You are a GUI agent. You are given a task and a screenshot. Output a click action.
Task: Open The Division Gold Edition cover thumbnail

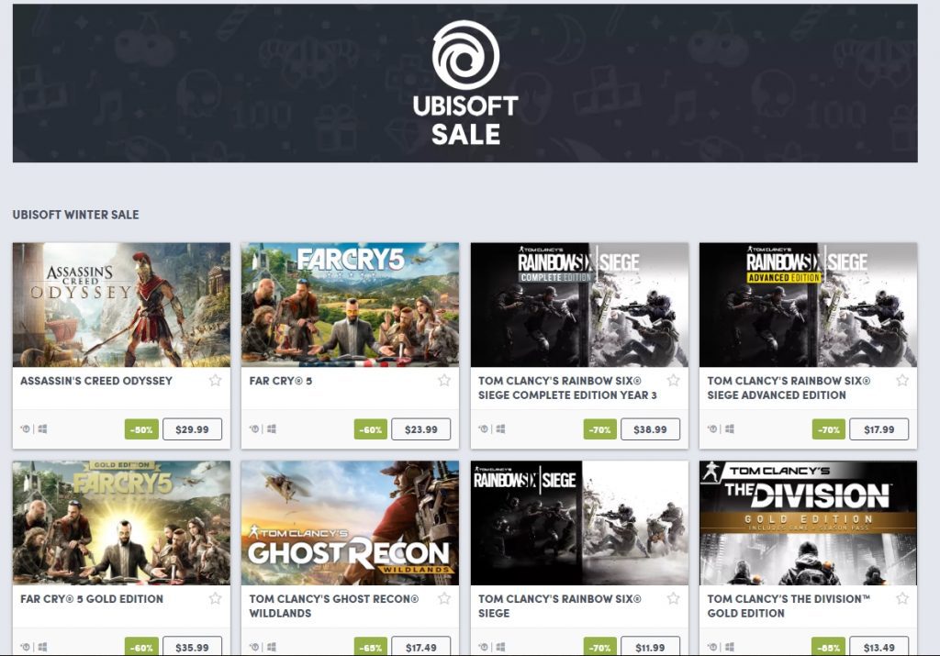(808, 523)
